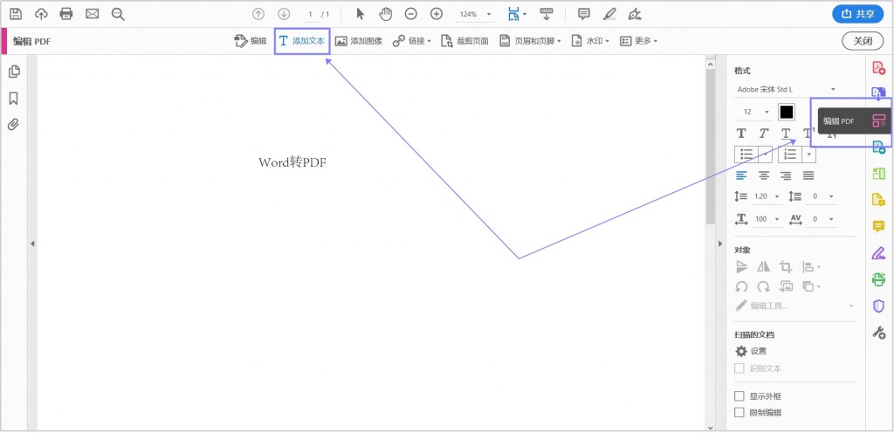This screenshot has height=433, width=894.
Task: Enable 显示外框 checkbox
Action: (x=739, y=396)
